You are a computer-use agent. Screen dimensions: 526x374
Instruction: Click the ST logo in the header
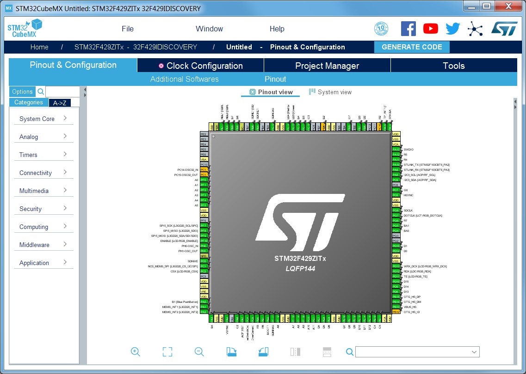coord(504,29)
